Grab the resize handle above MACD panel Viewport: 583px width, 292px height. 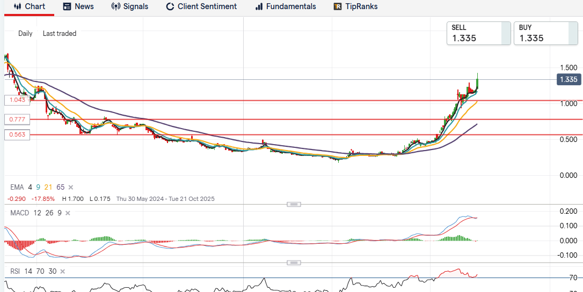coord(294,204)
